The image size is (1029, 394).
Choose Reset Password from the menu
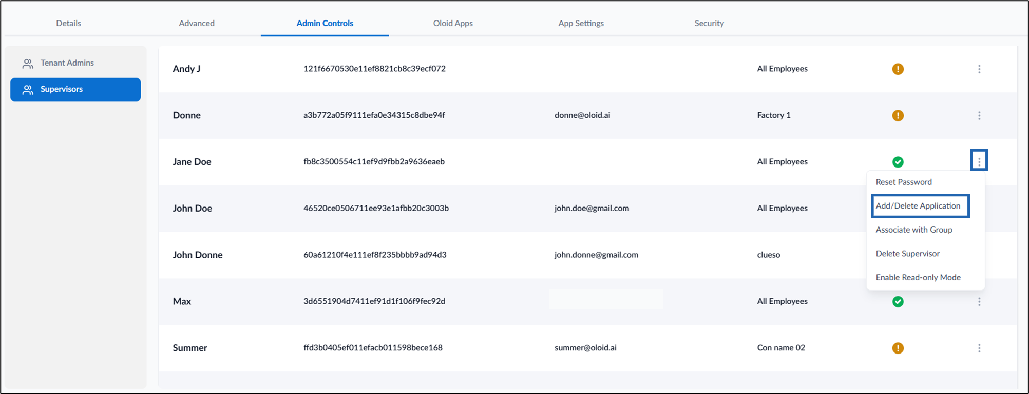point(904,182)
